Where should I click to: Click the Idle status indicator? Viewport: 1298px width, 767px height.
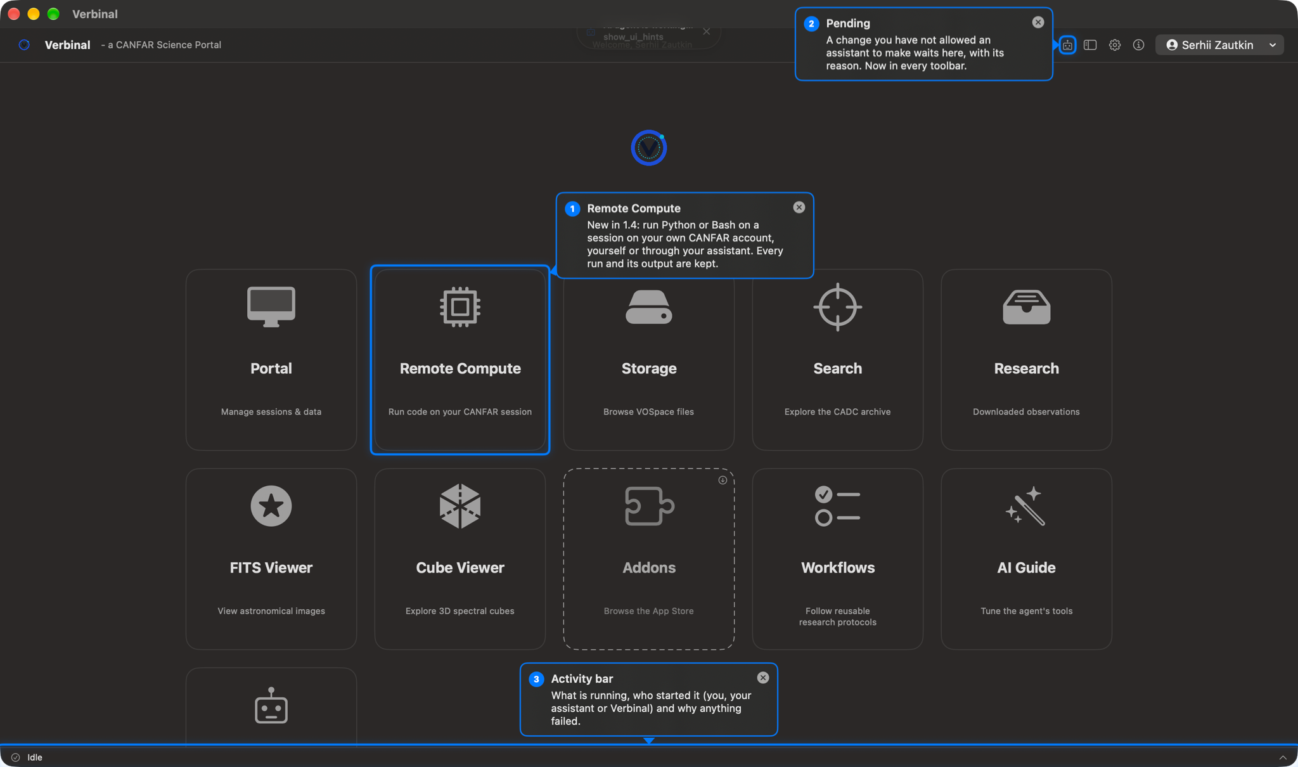(x=27, y=757)
